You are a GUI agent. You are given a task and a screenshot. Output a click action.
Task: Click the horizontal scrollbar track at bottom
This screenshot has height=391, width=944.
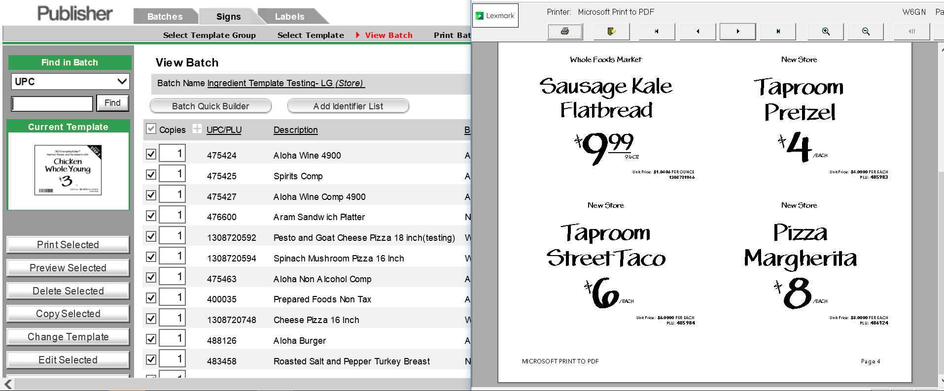pos(242,384)
